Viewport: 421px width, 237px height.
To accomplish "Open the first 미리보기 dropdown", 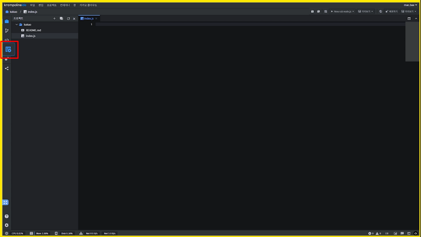I will pos(366,11).
